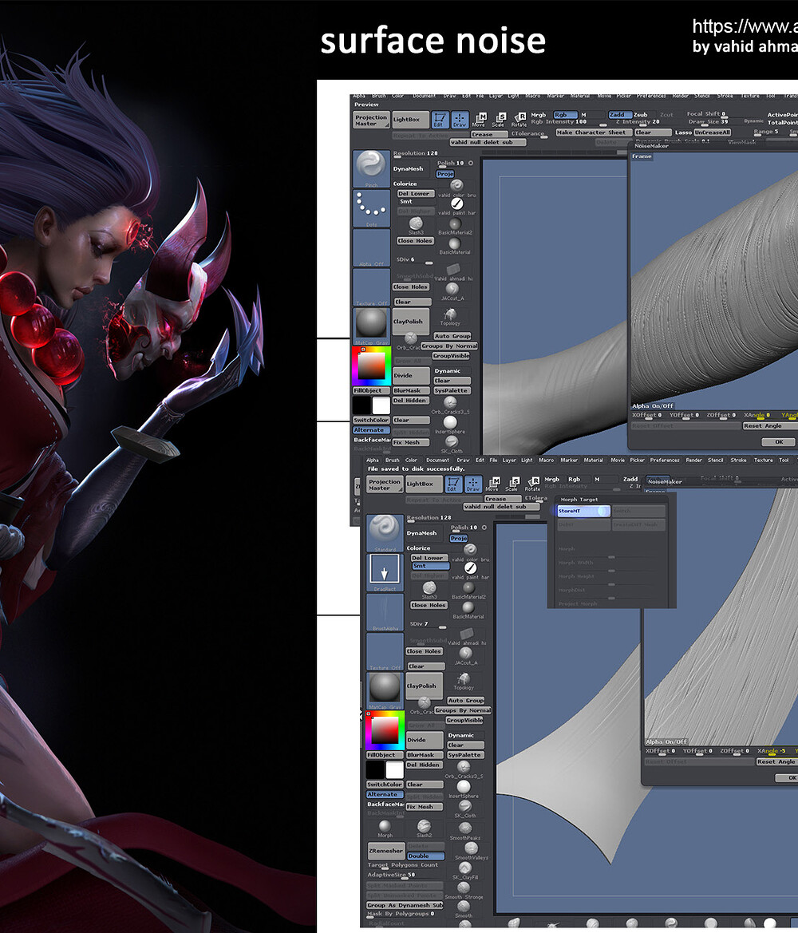Toggle Alpha On/Off in upper NoiseMaker
This screenshot has width=798, height=933.
coord(652,405)
